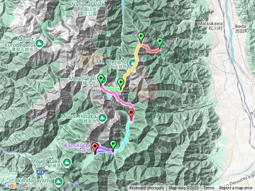Click Report a map error link

(x=235, y=188)
